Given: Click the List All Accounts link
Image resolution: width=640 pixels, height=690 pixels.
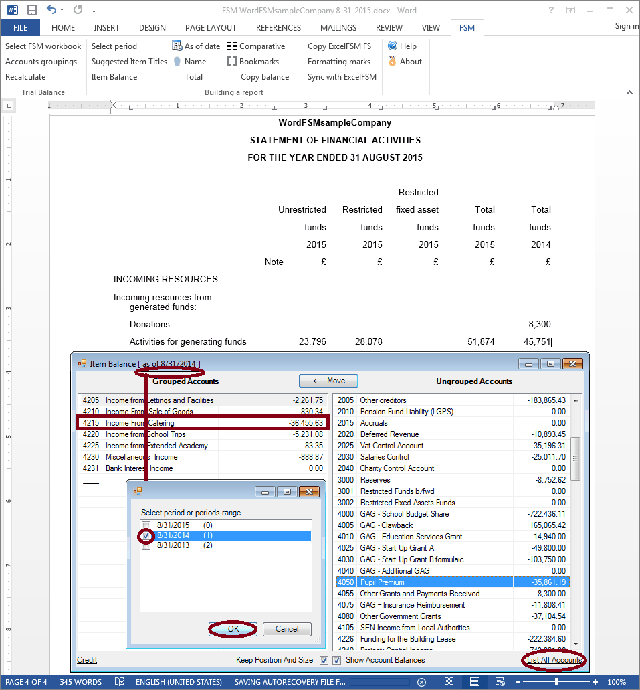Looking at the screenshot, I should click(554, 660).
